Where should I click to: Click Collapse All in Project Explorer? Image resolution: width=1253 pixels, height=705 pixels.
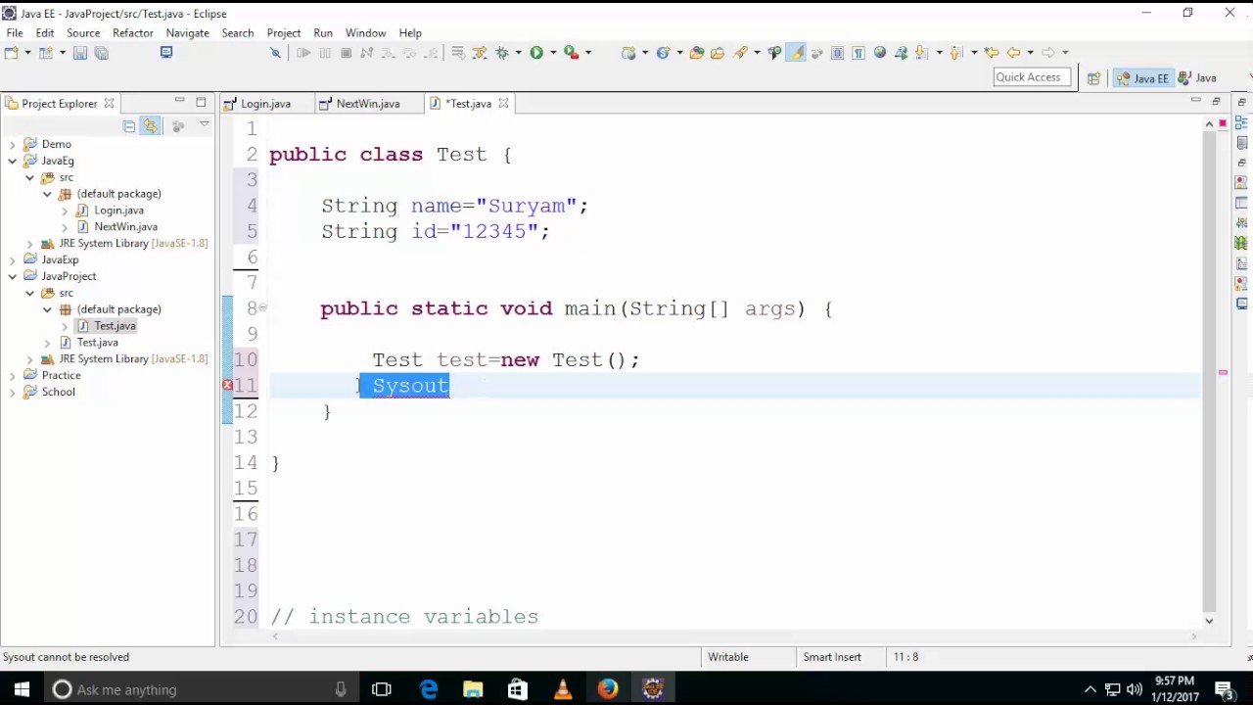point(128,126)
